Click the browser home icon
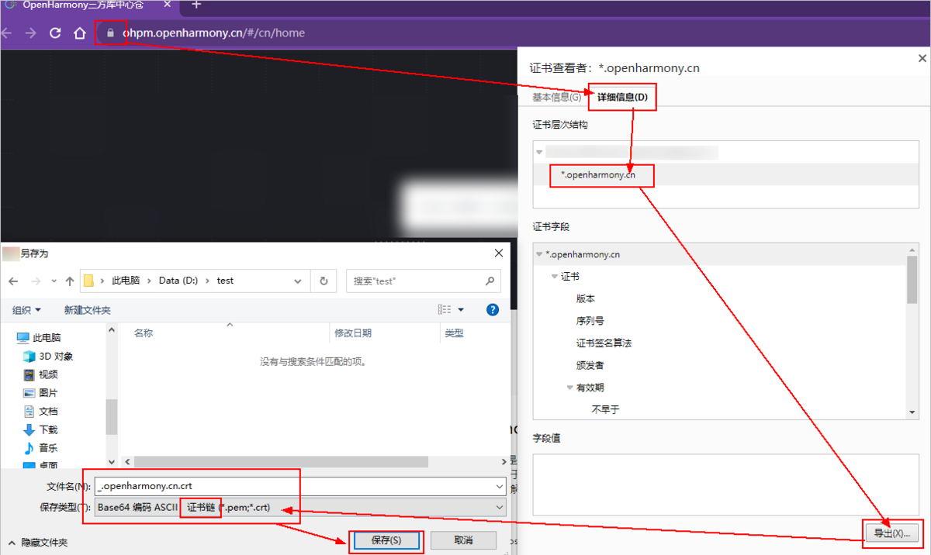931x555 pixels. point(79,33)
